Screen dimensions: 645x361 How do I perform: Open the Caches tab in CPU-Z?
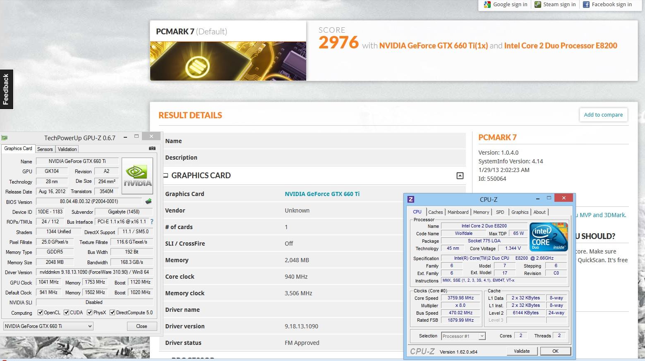click(x=435, y=212)
